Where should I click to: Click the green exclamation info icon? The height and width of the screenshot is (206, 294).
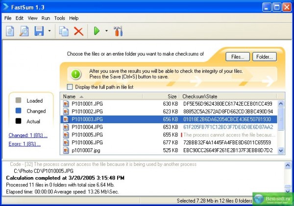point(76,74)
